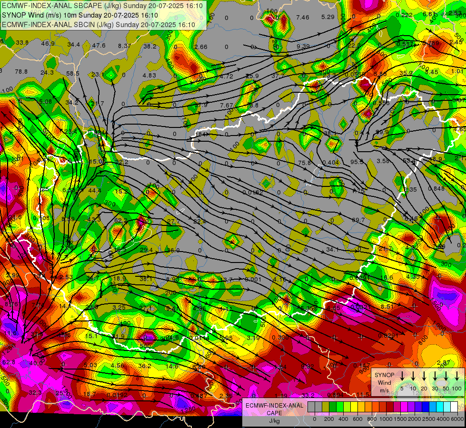The height and width of the screenshot is (428, 466).
Task: Click the 5 m/s wind arrow in legend
Action: [x=402, y=376]
